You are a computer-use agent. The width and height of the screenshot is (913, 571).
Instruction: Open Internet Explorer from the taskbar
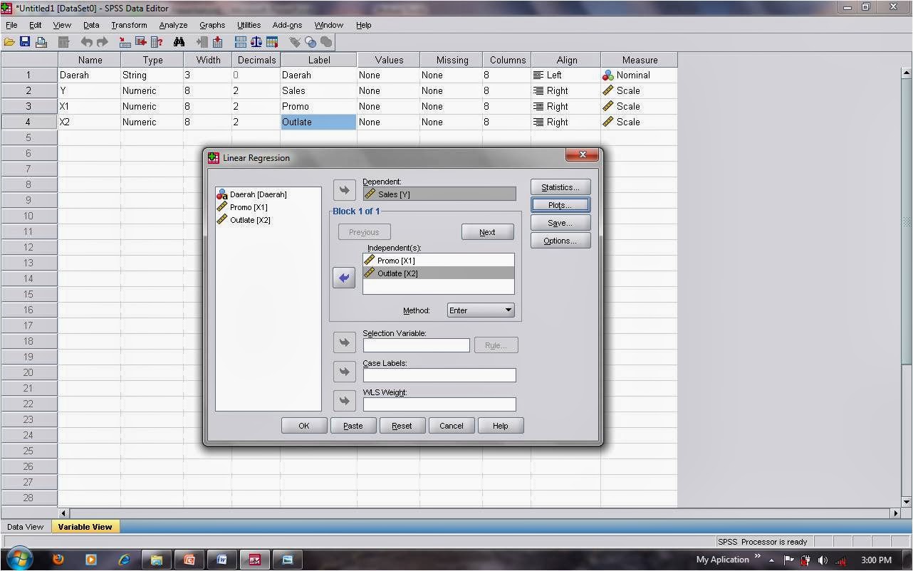(124, 560)
